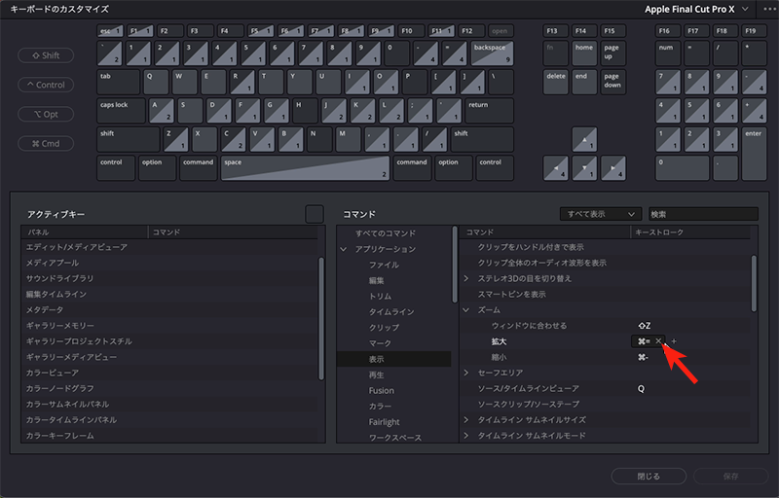The width and height of the screenshot is (779, 498).
Task: Click the down arrow key
Action: tap(584, 168)
